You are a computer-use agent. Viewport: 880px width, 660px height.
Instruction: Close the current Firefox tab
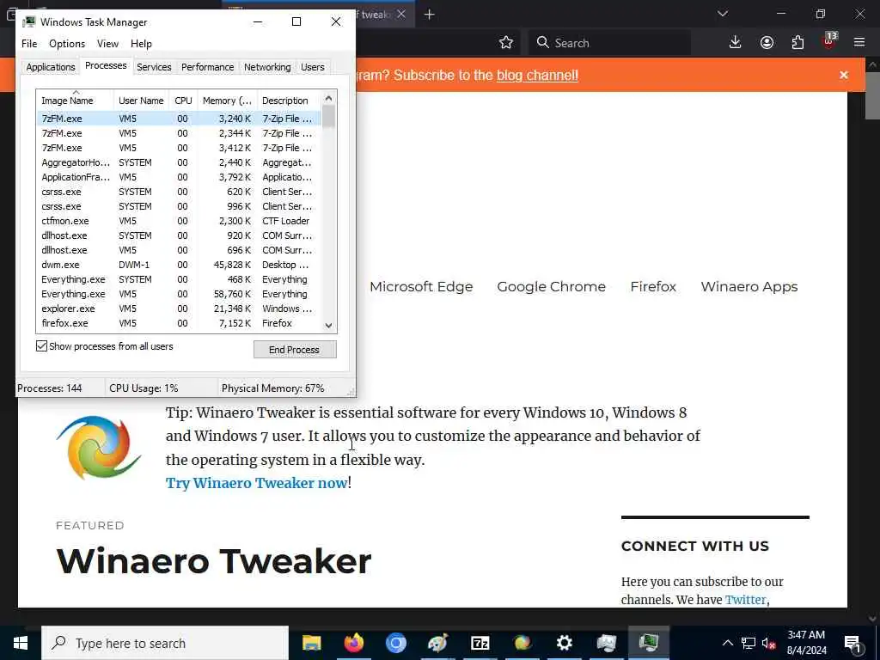pyautogui.click(x=401, y=15)
